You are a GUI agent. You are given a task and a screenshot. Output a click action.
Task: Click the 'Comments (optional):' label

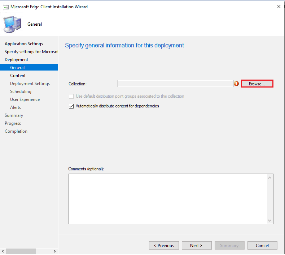[86, 169]
